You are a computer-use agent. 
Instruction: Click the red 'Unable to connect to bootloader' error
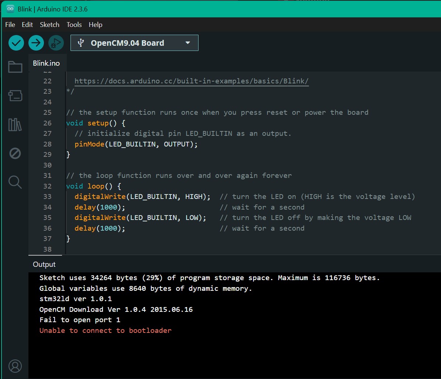tap(106, 330)
